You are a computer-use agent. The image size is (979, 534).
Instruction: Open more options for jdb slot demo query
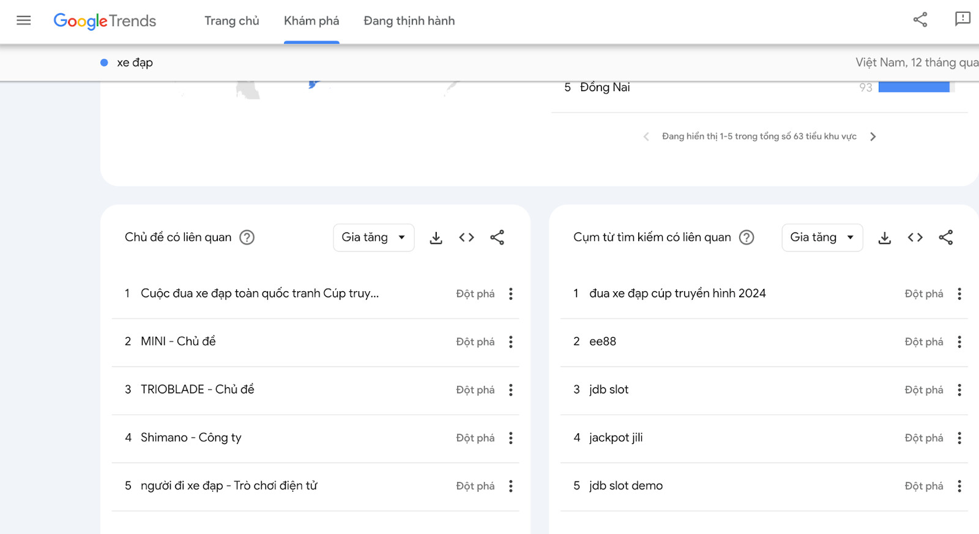959,486
